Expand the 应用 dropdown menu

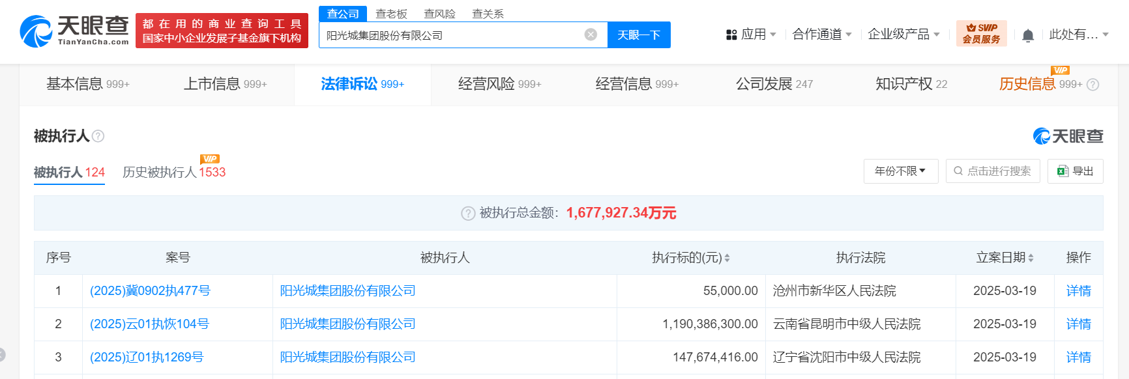[751, 35]
